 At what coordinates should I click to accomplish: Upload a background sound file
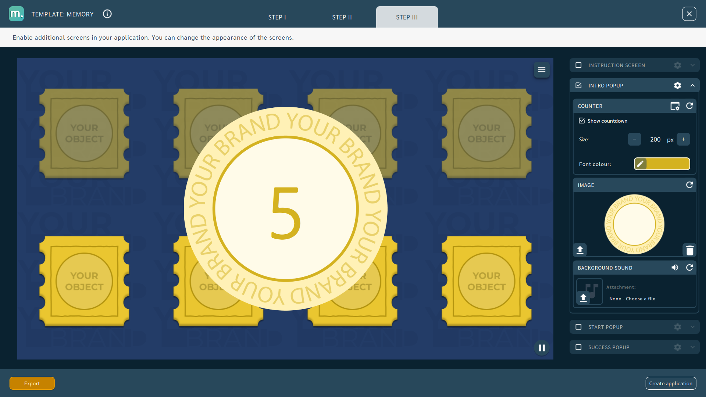(583, 297)
